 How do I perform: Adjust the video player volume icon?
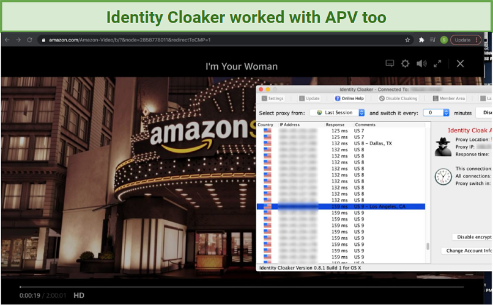click(421, 63)
